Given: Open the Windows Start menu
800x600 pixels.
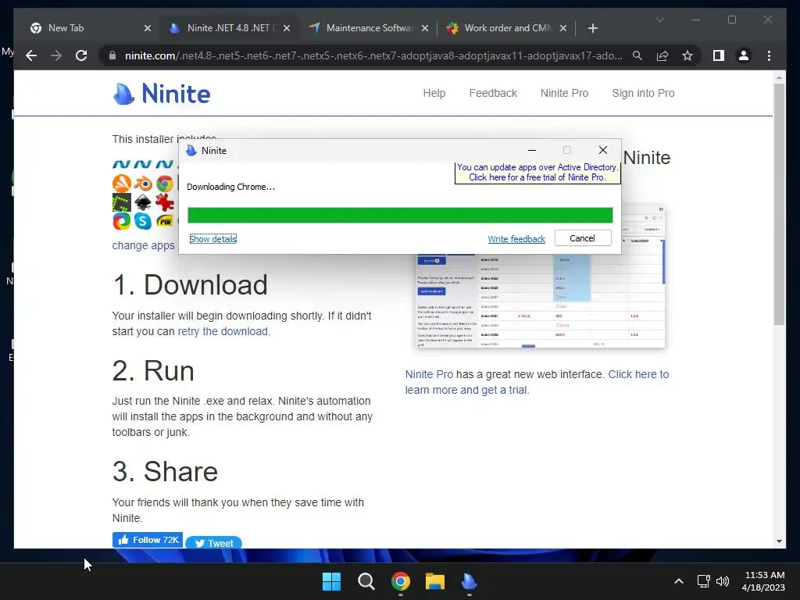Looking at the screenshot, I should (x=331, y=581).
